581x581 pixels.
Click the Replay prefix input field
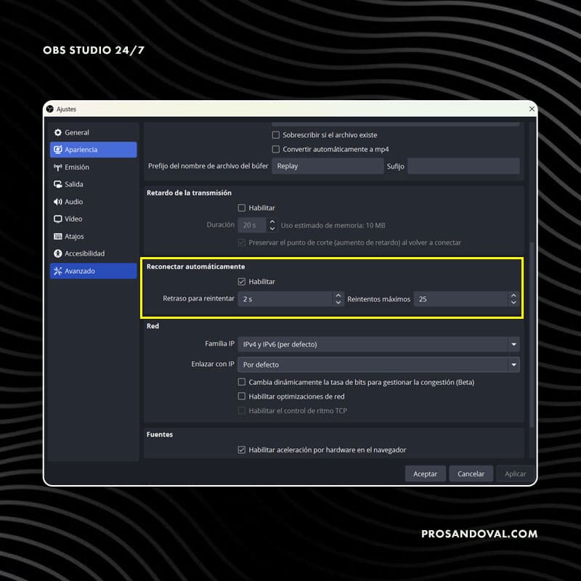point(328,166)
